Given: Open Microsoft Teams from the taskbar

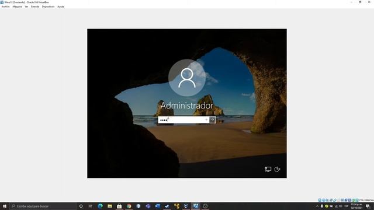Looking at the screenshot, I should [148, 206].
